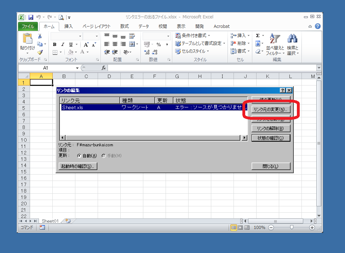The image size is (345, 253).
Task: Toggle bold formatting with the B icon
Action: tap(54, 45)
